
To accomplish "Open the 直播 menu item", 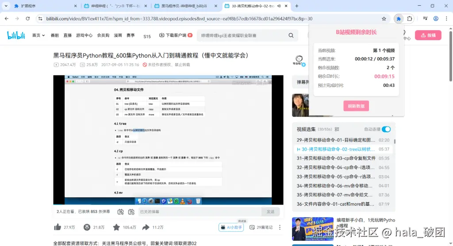I will click(67, 35).
